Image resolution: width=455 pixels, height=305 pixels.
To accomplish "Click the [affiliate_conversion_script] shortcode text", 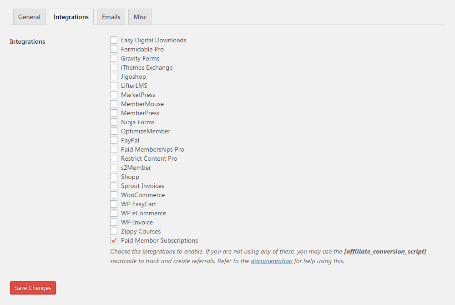I will tap(385, 251).
